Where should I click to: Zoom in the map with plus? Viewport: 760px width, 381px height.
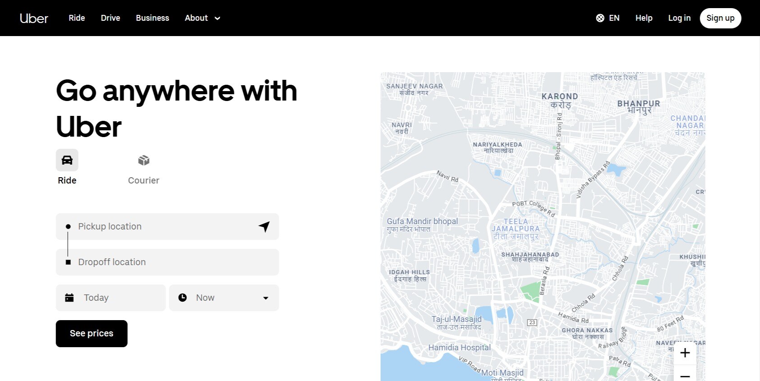click(685, 353)
